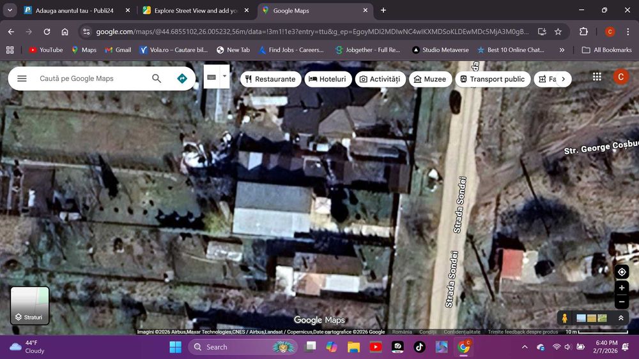Open directions with the blue diamond icon

click(x=182, y=78)
